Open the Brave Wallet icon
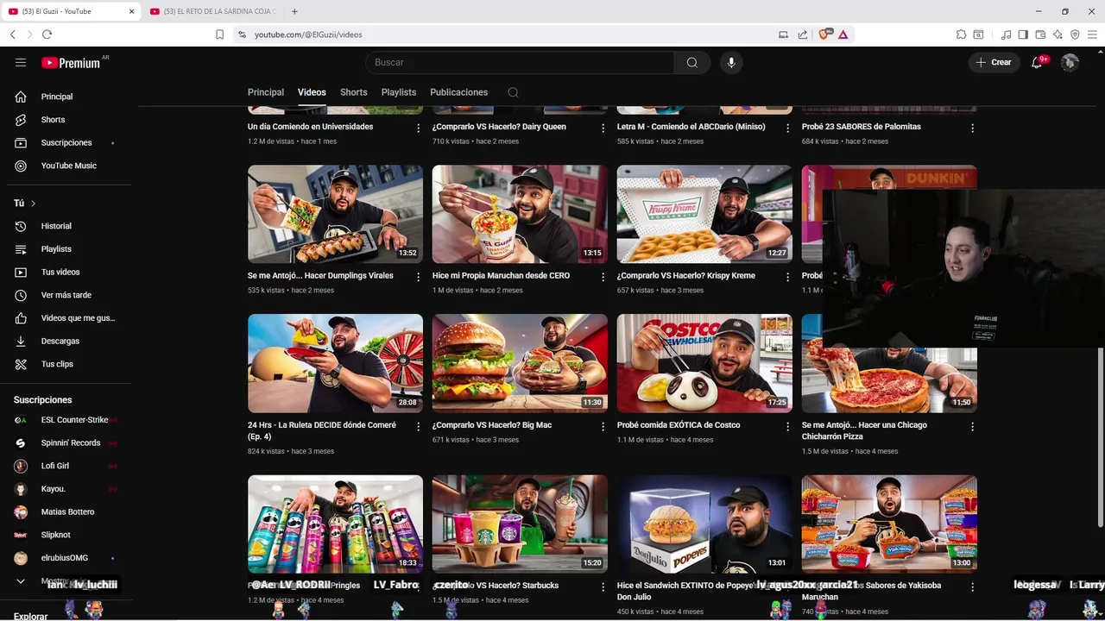 pyautogui.click(x=1040, y=34)
